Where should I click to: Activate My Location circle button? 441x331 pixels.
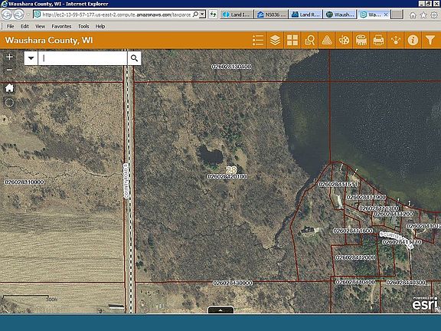pyautogui.click(x=9, y=103)
